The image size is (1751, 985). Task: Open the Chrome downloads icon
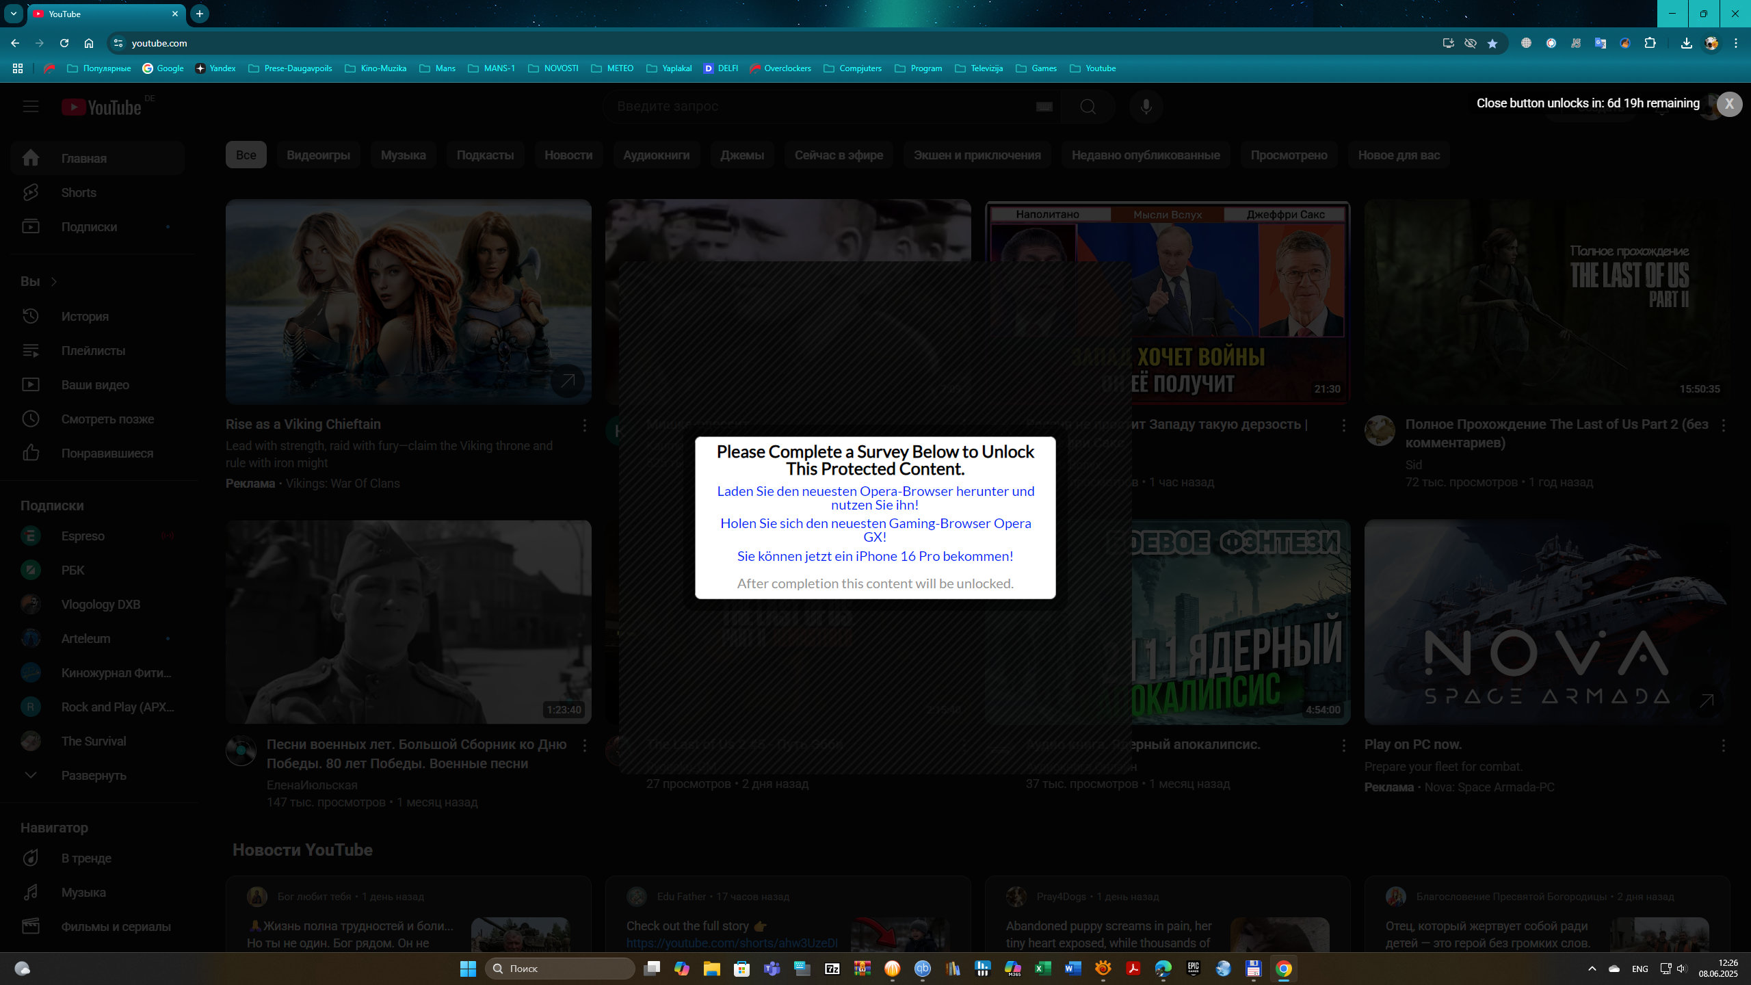tap(1686, 43)
